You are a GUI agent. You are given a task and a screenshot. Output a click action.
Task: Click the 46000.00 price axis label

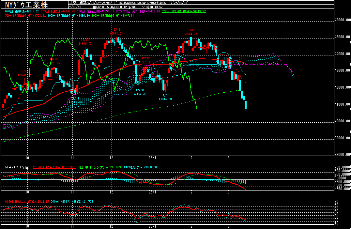[342, 20]
